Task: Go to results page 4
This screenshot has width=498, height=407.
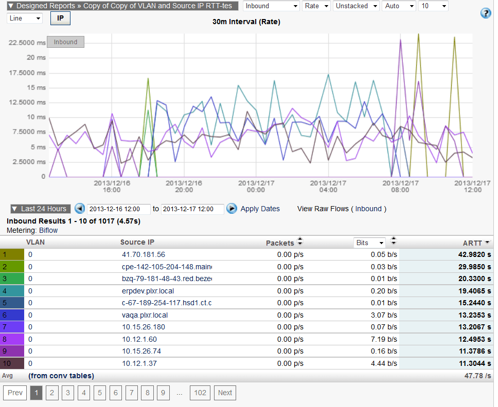Action: [84, 393]
